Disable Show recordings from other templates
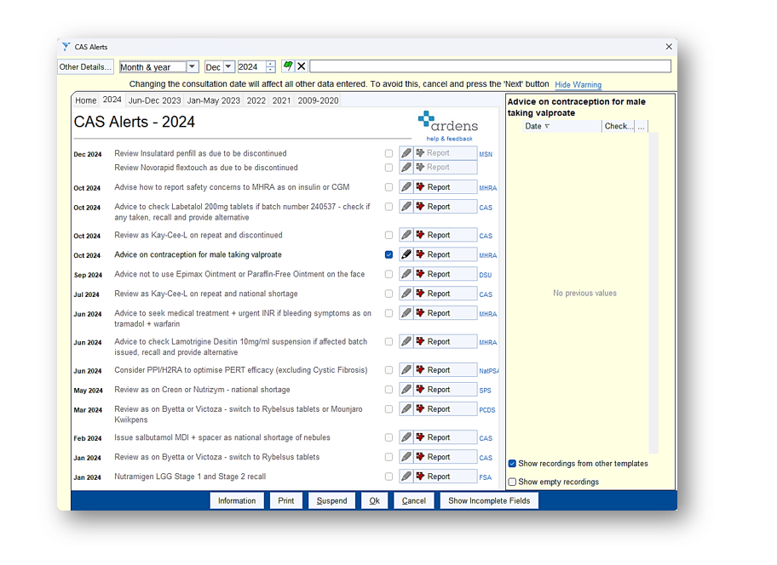This screenshot has width=777, height=565. (x=512, y=464)
